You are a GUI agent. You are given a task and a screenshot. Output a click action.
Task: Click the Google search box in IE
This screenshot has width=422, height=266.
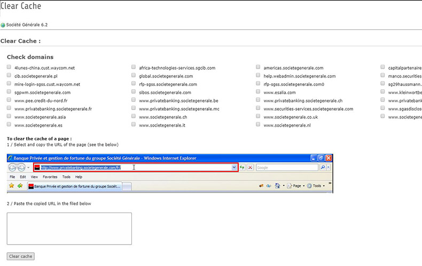coord(287,168)
